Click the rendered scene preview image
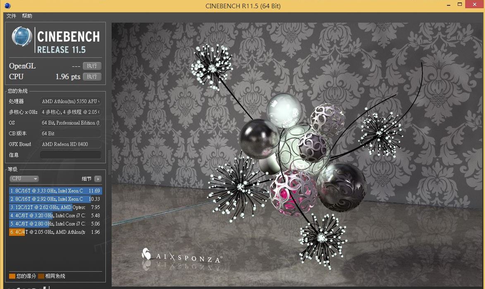Image resolution: width=485 pixels, height=289 pixels. (296, 154)
